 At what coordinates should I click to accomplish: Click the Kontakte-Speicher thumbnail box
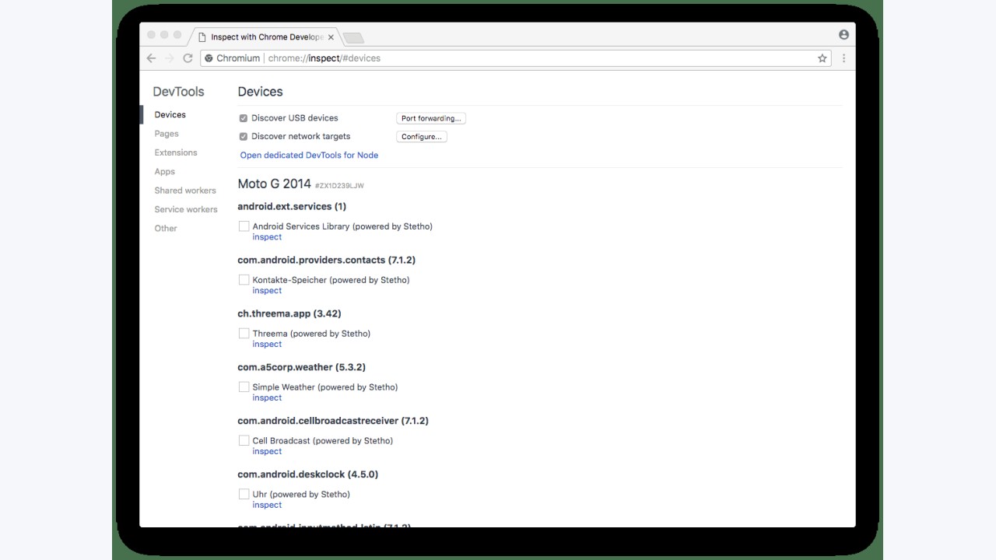click(x=244, y=280)
